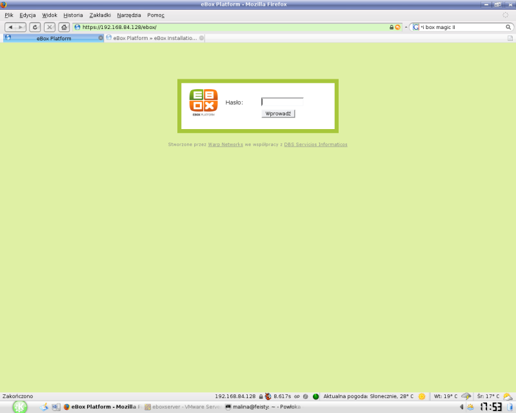Screen dimensions: 516x413
Task: Click the Śr partly cloudy forecast icon
Action: 508,396
